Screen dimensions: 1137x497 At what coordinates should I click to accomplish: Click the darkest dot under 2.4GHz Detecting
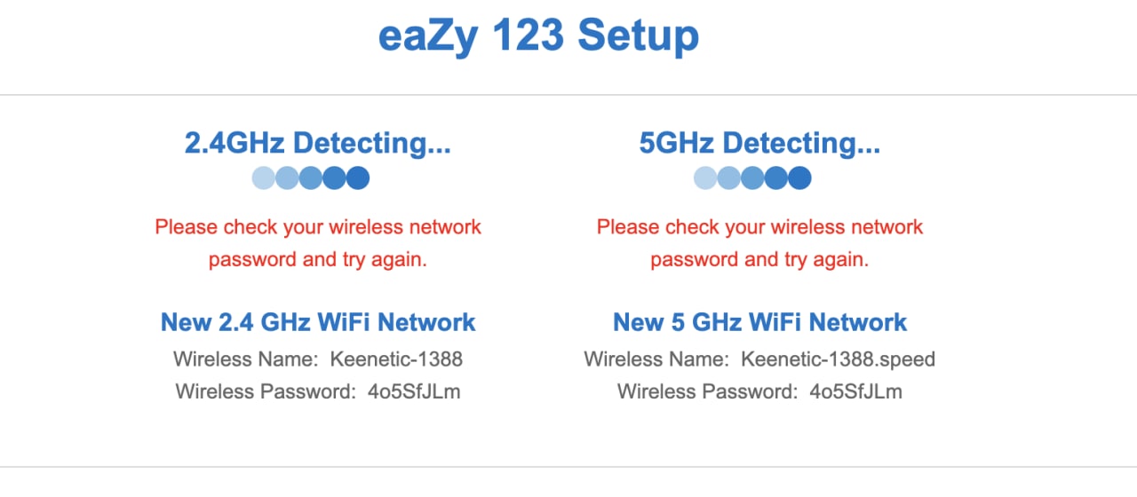pos(357,178)
